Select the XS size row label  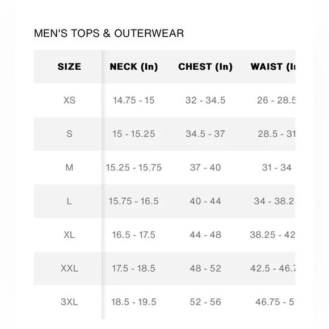click(x=69, y=100)
